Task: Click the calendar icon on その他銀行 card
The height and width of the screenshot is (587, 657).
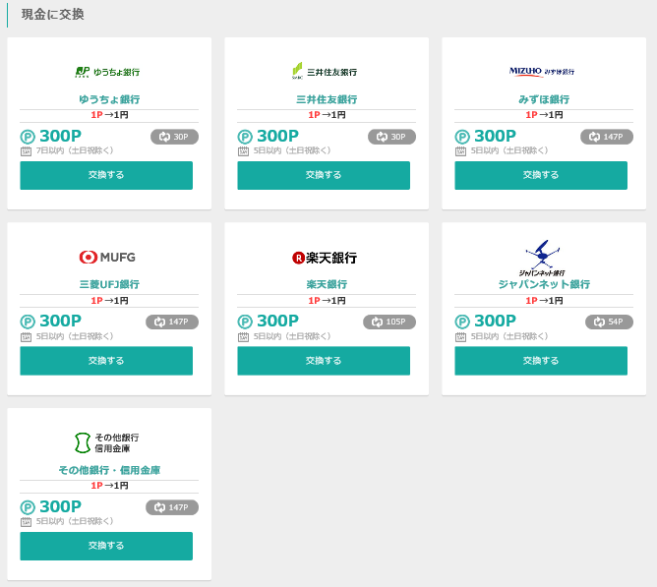Action: [x=26, y=522]
